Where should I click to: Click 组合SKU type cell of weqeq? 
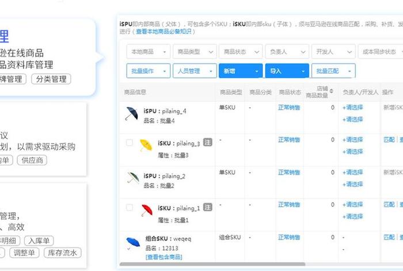coord(230,237)
